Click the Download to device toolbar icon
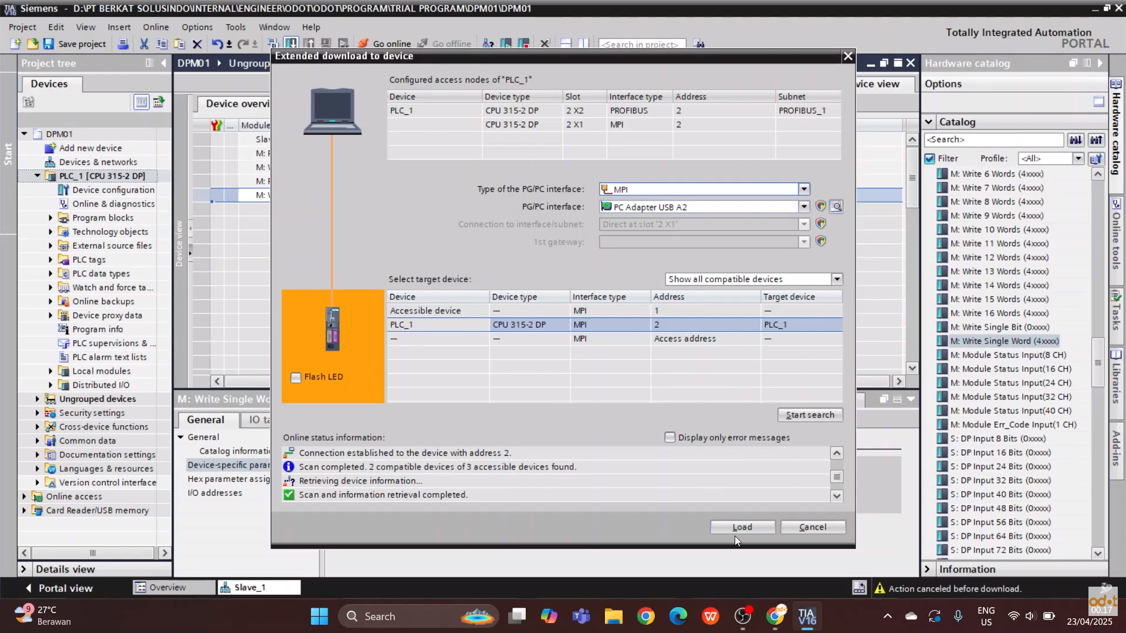The image size is (1126, 633). pyautogui.click(x=290, y=43)
